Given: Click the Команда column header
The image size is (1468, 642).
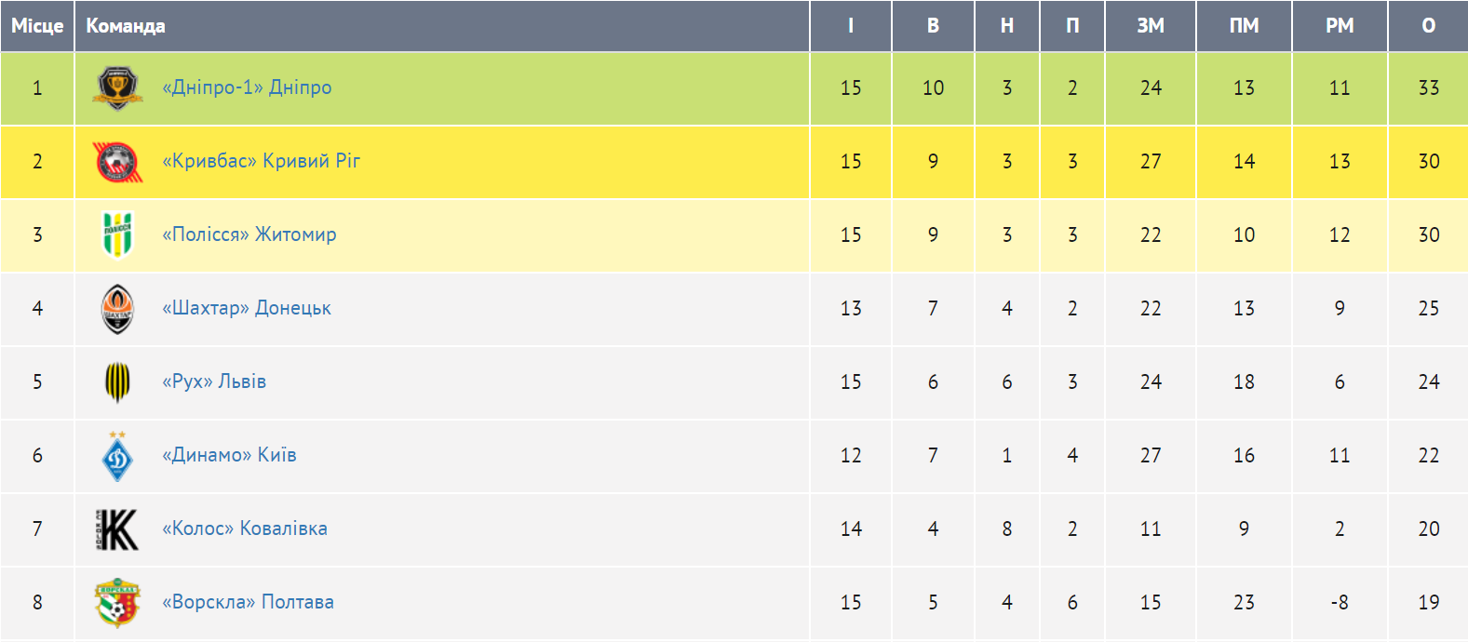Looking at the screenshot, I should point(126,26).
